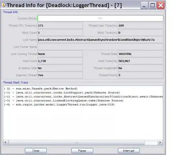177x155 pixels.
Task: Click the Wait Time field showing 503,967
Action: point(141,61)
